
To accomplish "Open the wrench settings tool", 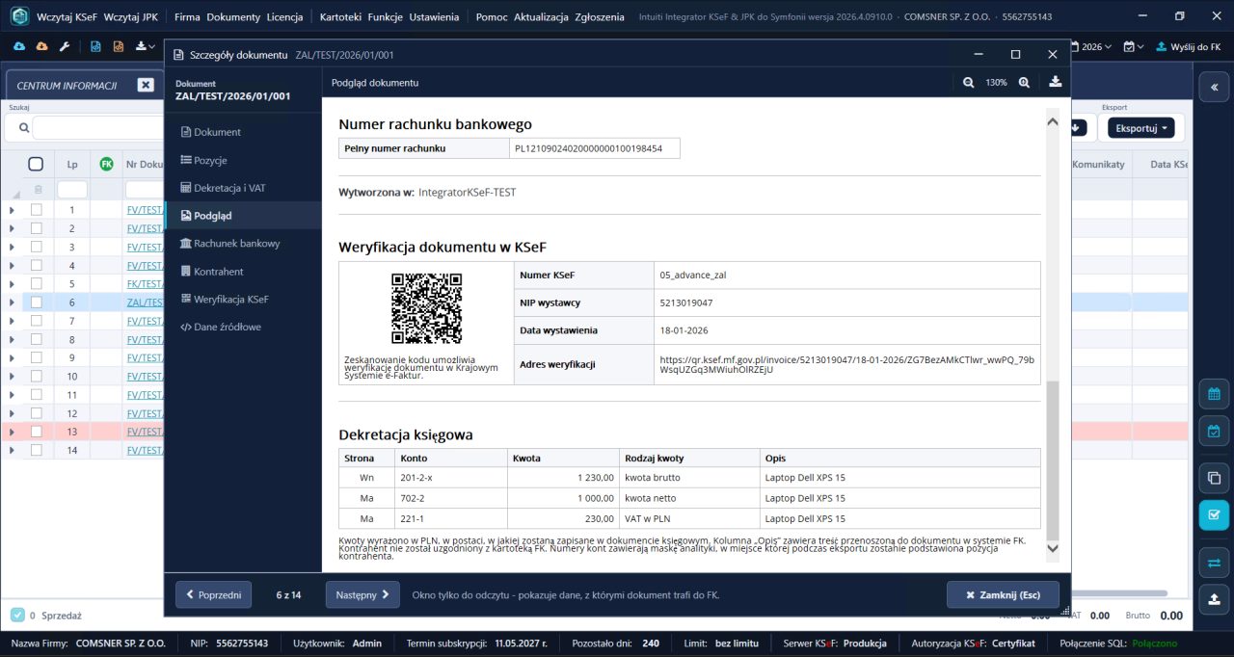I will pyautogui.click(x=65, y=46).
